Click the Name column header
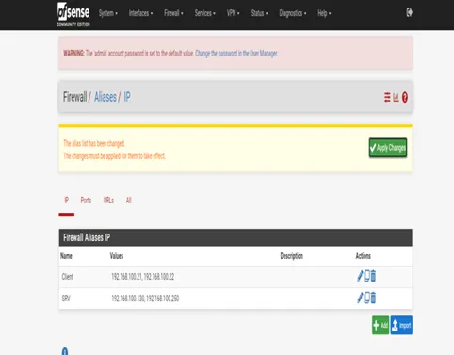Image resolution: width=454 pixels, height=355 pixels. pyautogui.click(x=66, y=256)
